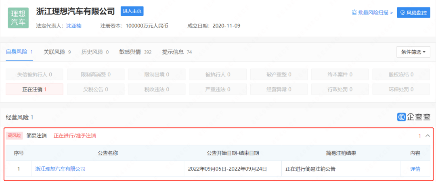Select 税收违法 0 filter
This screenshot has width=436, height=182.
pyautogui.click(x=157, y=89)
